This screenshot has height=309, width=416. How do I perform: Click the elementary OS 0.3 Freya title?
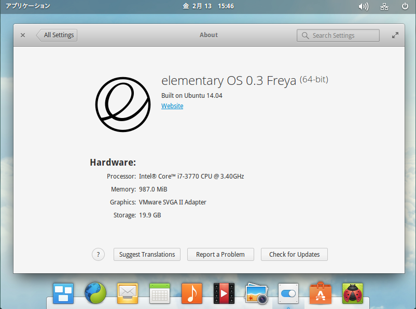coord(229,81)
